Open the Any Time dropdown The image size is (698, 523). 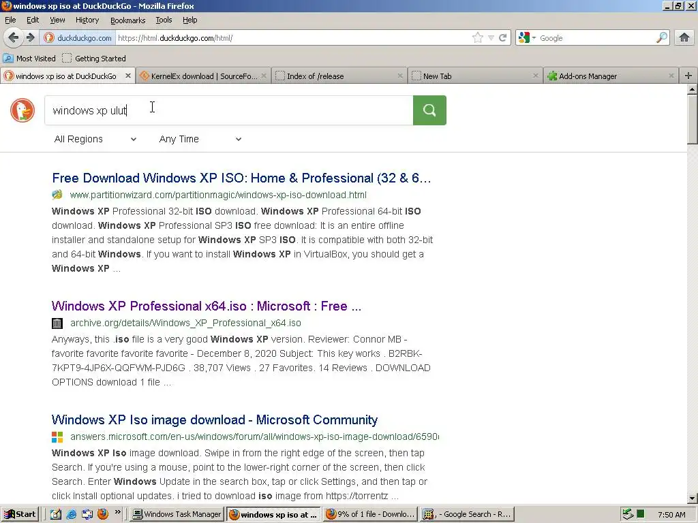click(200, 139)
